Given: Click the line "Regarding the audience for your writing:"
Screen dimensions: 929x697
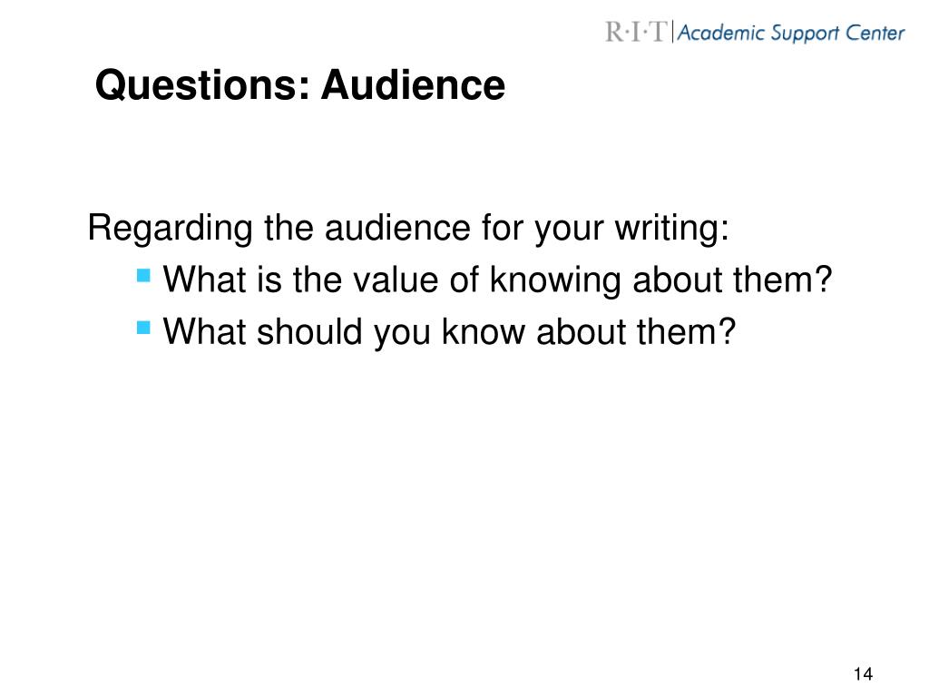Looking at the screenshot, I should 408,228.
